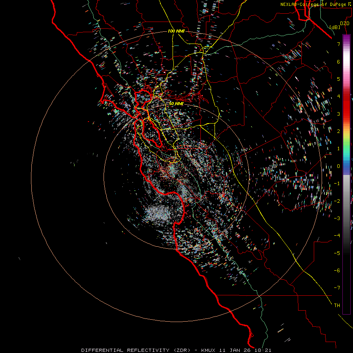The image size is (353, 353).
Task: Click the "-4" tick on the color scale
Action: coord(337,236)
